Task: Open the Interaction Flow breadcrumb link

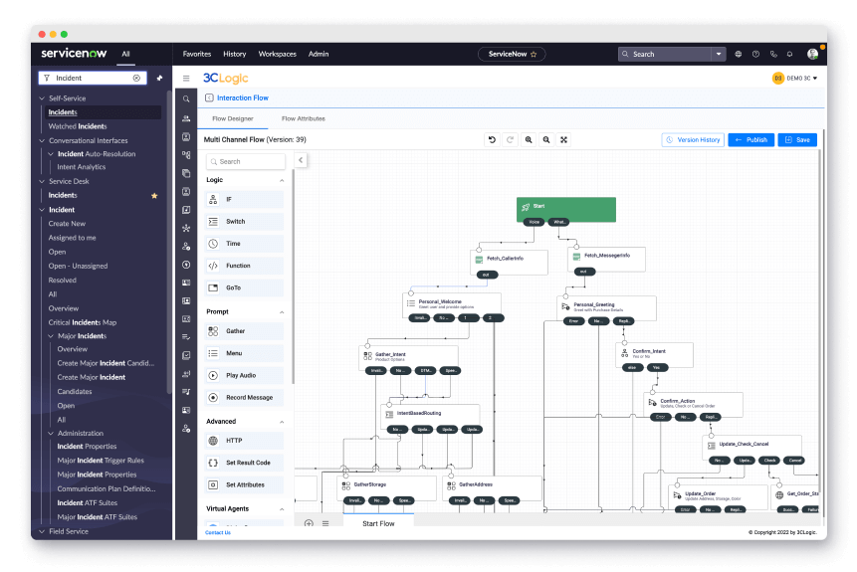Action: tap(243, 97)
